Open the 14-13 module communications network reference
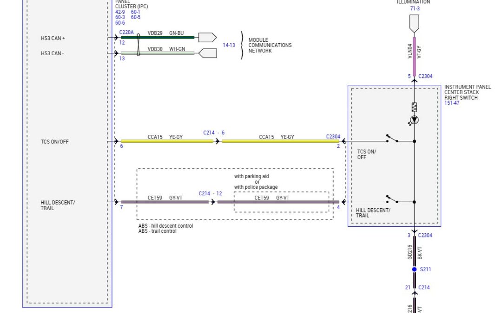Viewport: 502px width, 313px height. (229, 45)
